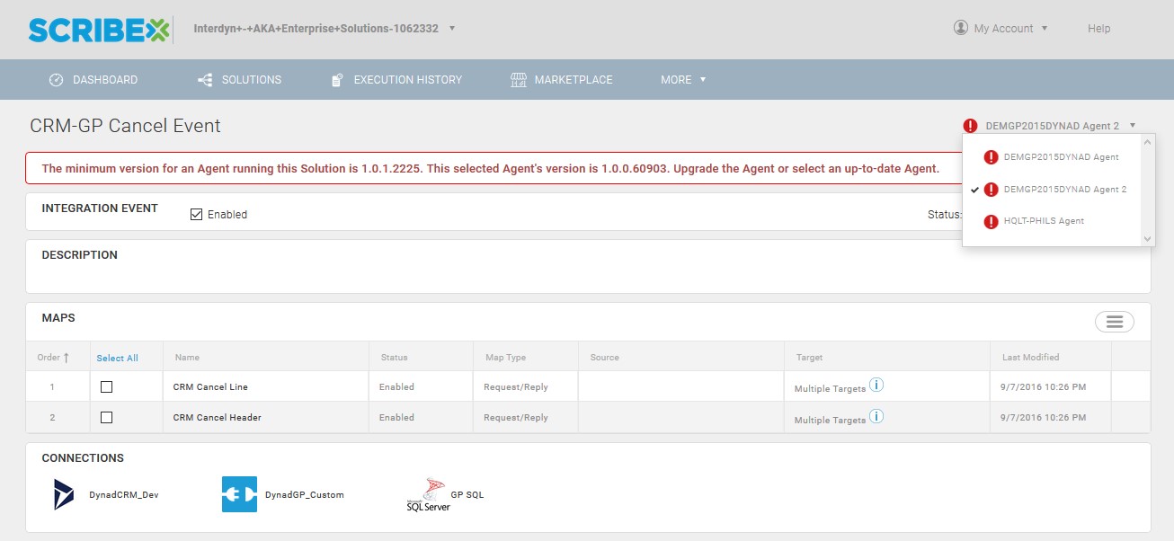Click Multiple Targets in CRM Cancel Header row
Screen dimensions: 1174x541
(x=830, y=420)
